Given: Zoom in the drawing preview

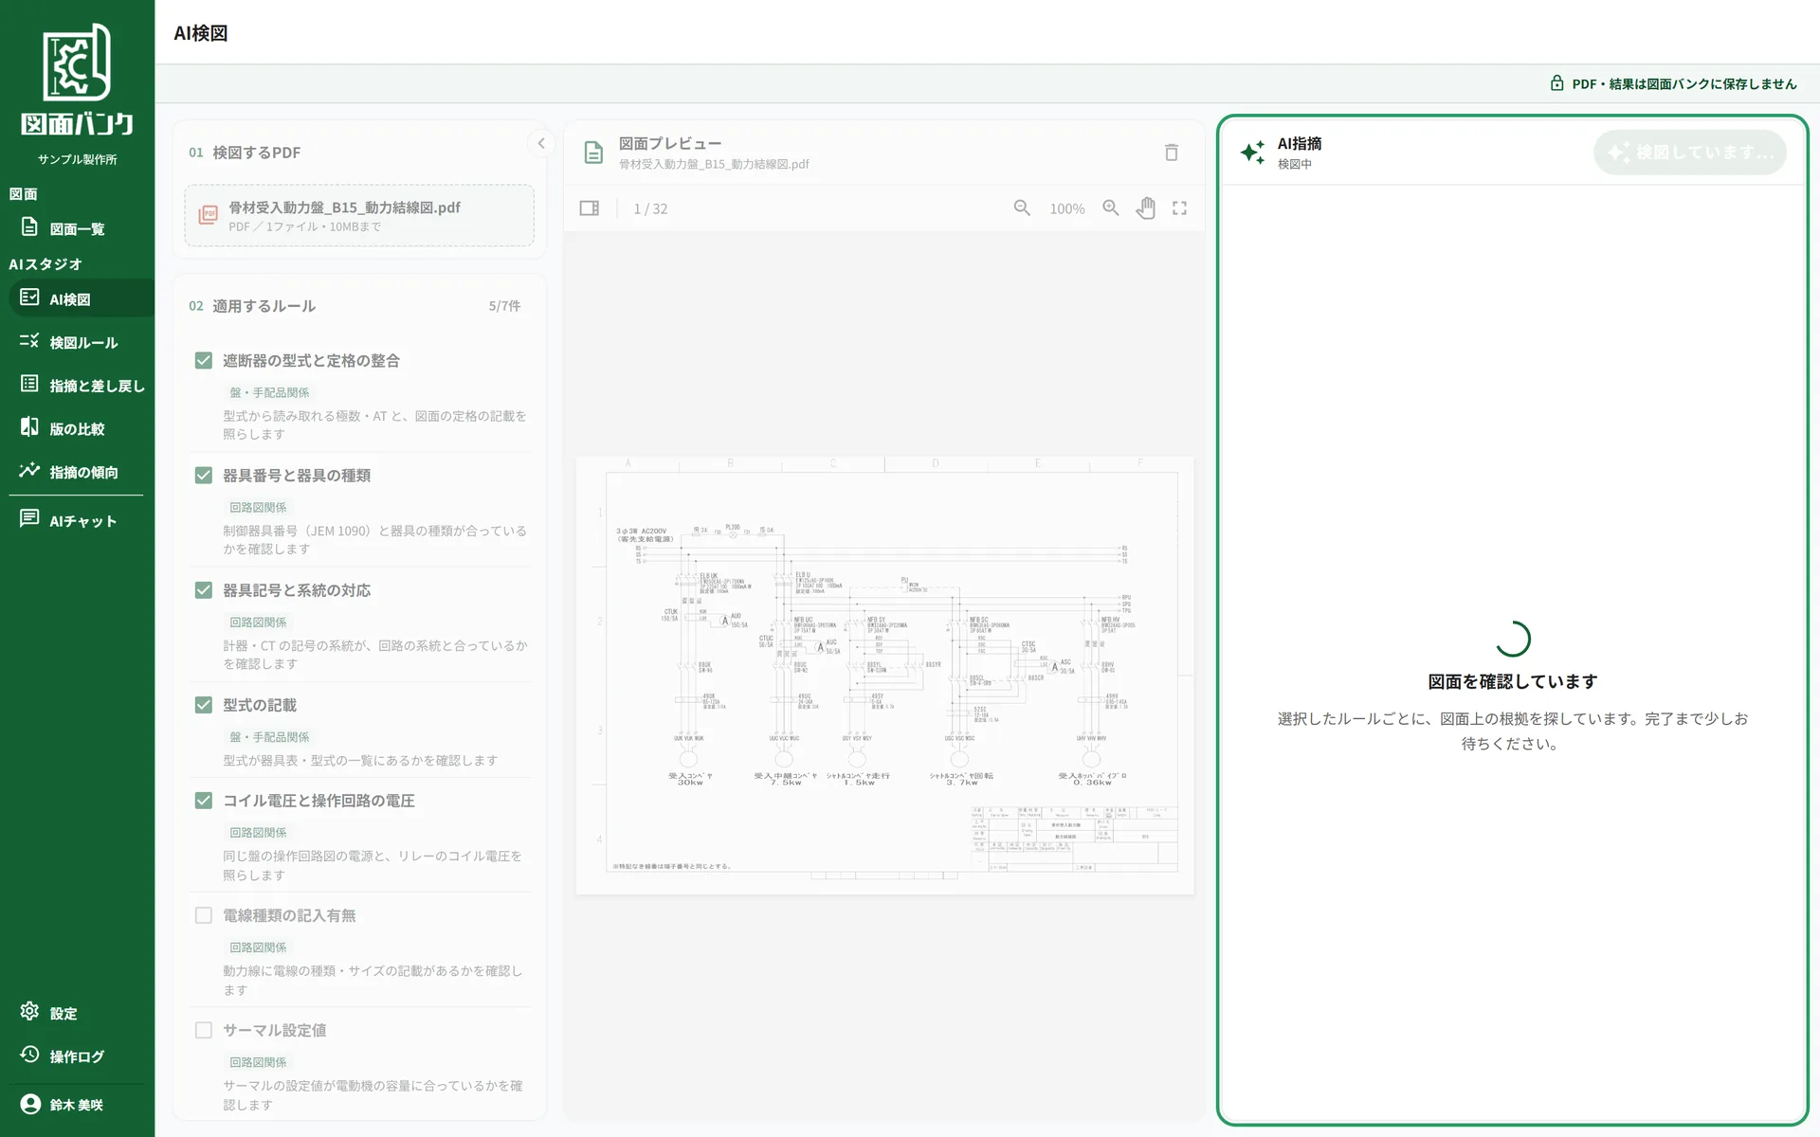Looking at the screenshot, I should [1111, 208].
